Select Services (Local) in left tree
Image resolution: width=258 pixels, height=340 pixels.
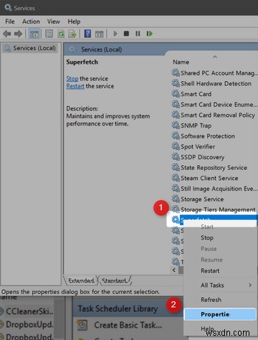(29, 48)
